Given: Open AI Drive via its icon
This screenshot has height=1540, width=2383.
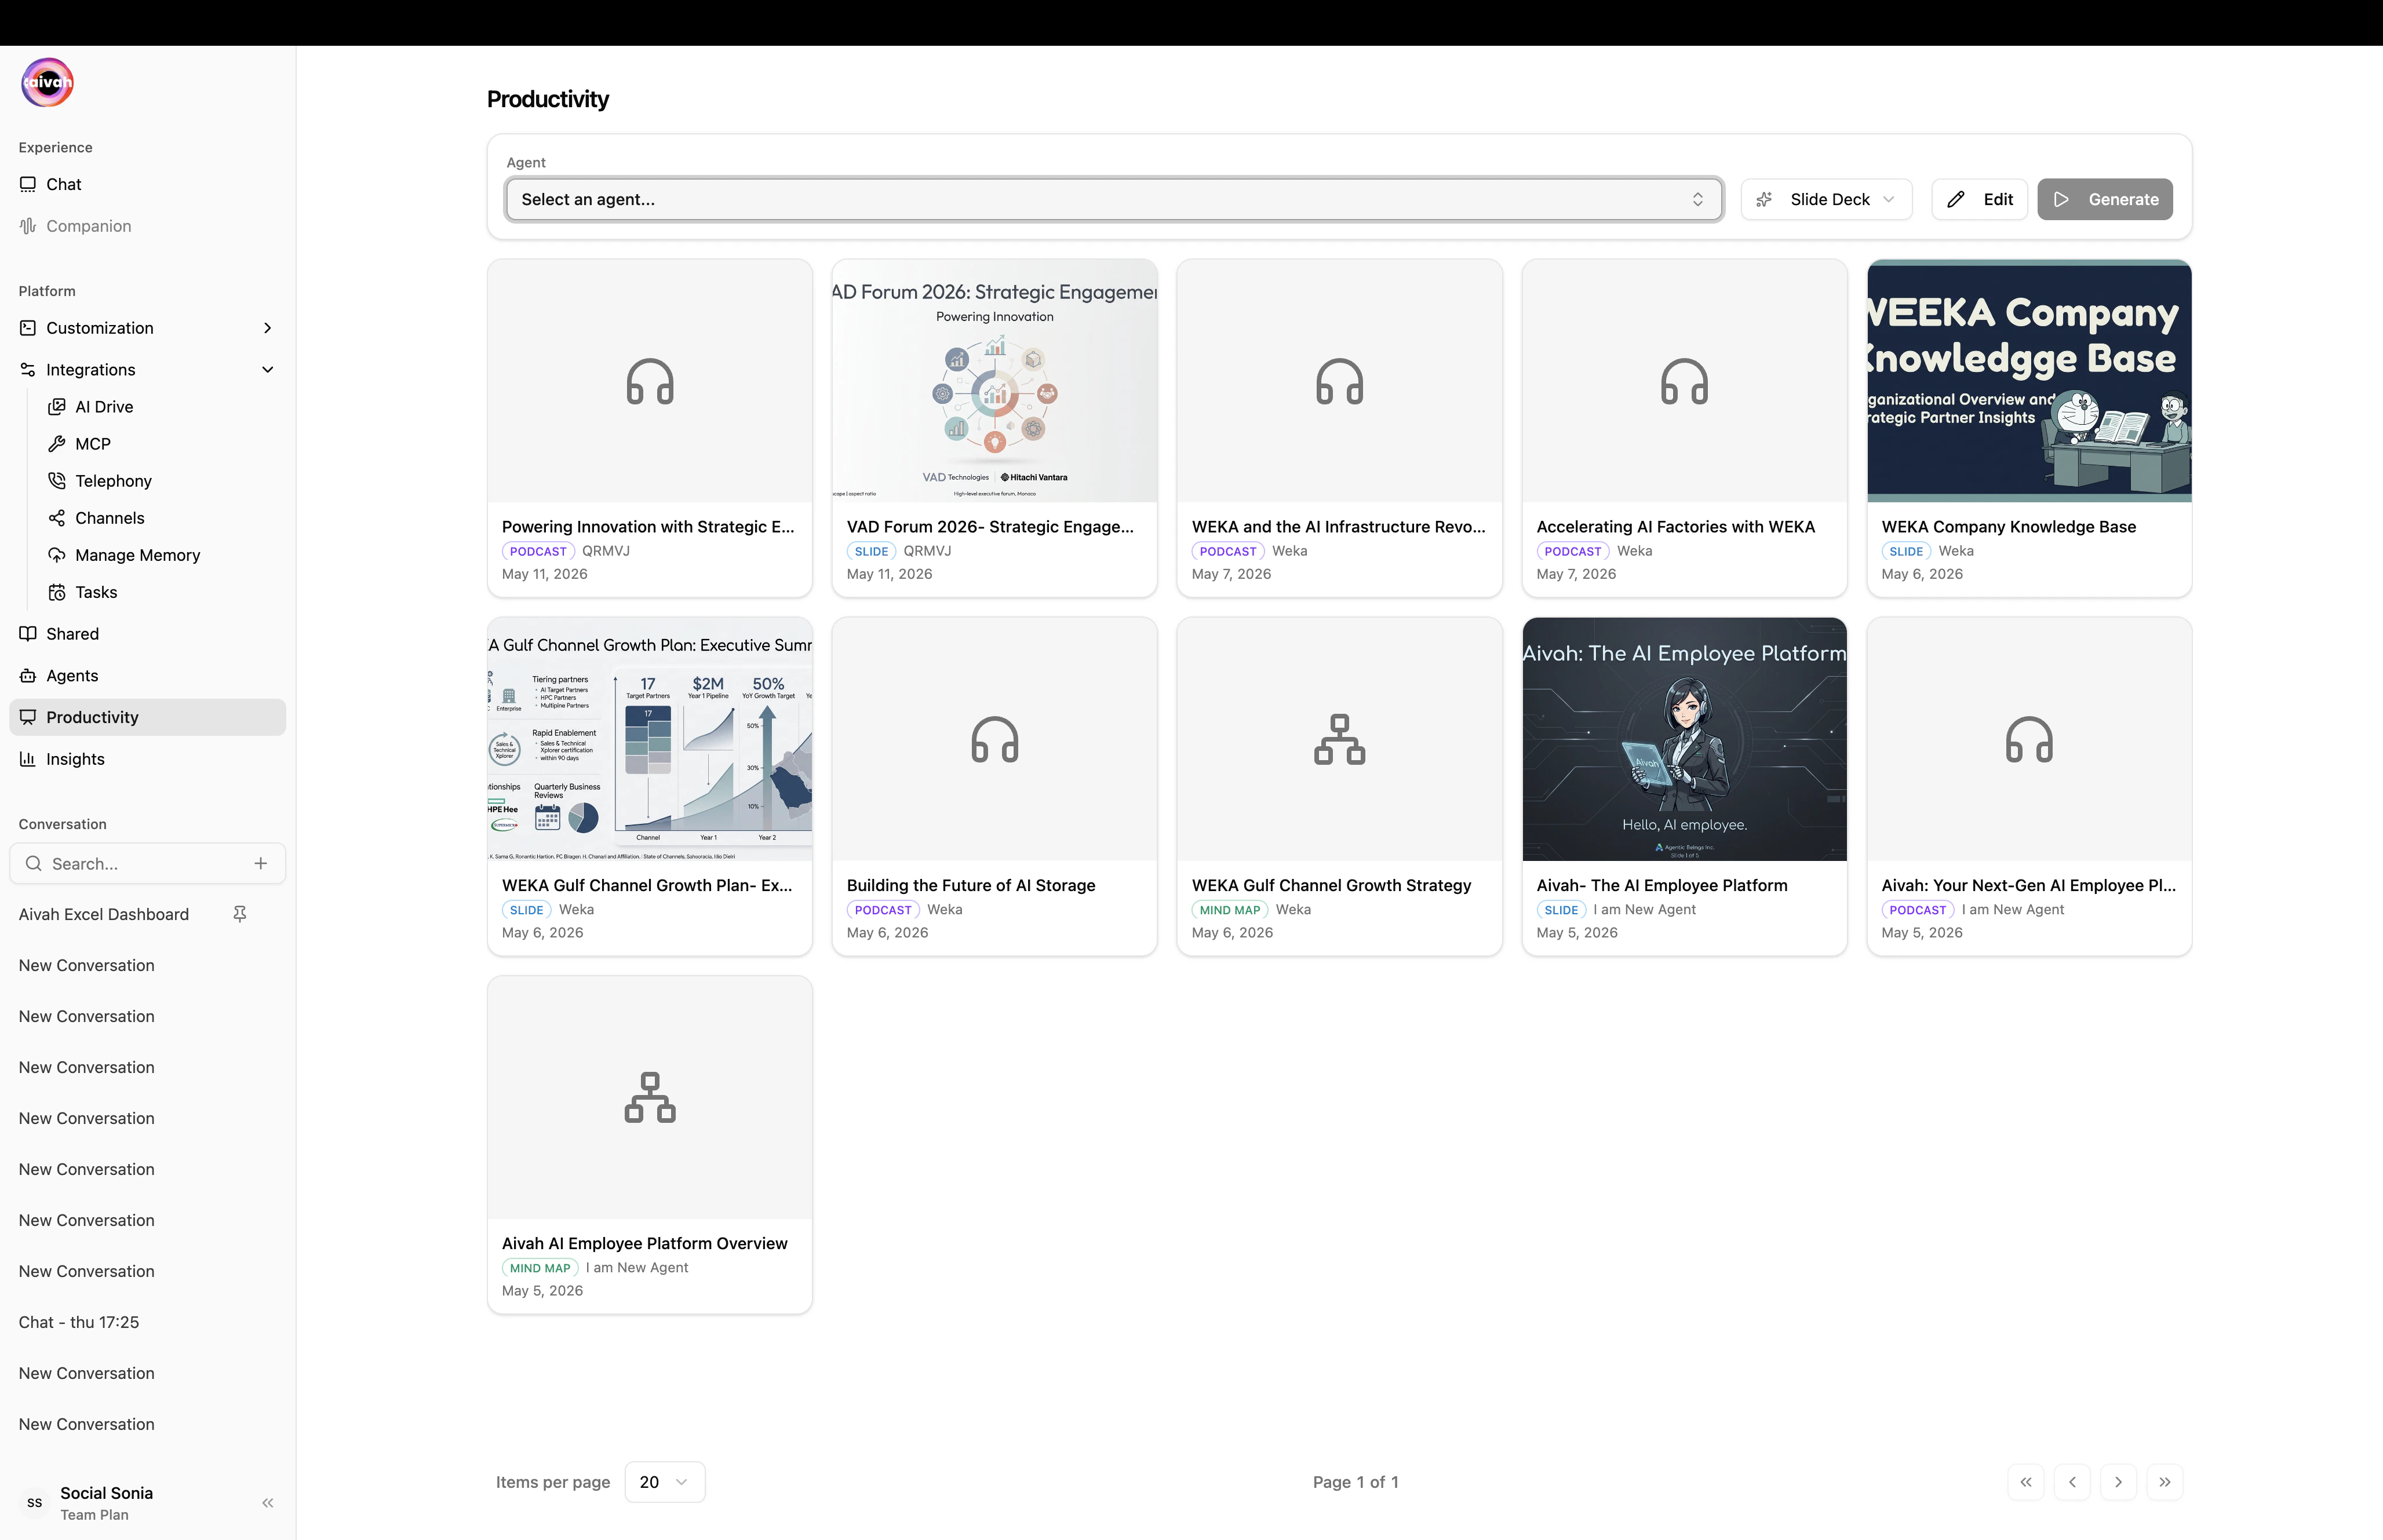Looking at the screenshot, I should pyautogui.click(x=57, y=407).
